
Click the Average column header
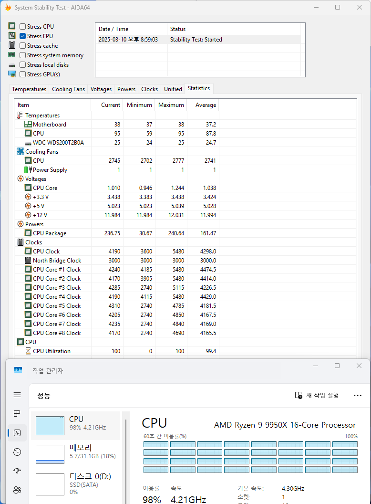tap(203, 105)
